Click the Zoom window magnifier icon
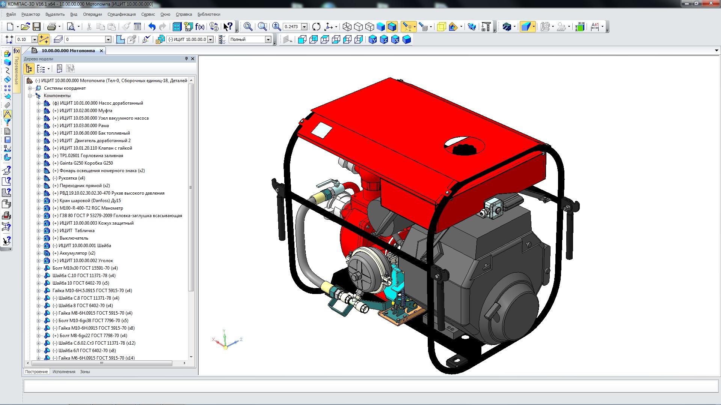The height and width of the screenshot is (405, 721). pyautogui.click(x=262, y=27)
